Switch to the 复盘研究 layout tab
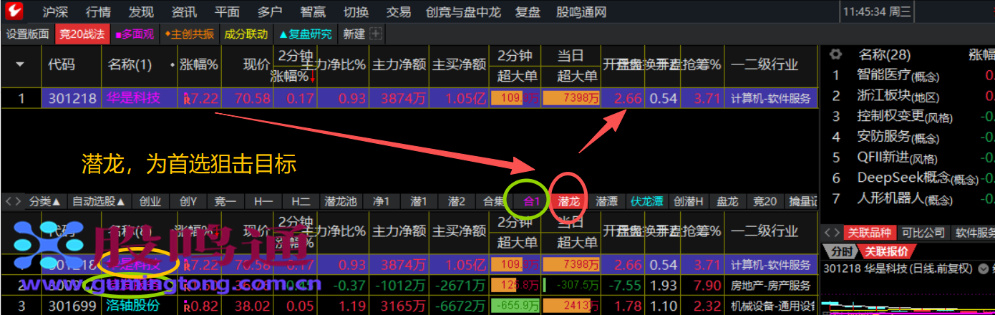 306,34
